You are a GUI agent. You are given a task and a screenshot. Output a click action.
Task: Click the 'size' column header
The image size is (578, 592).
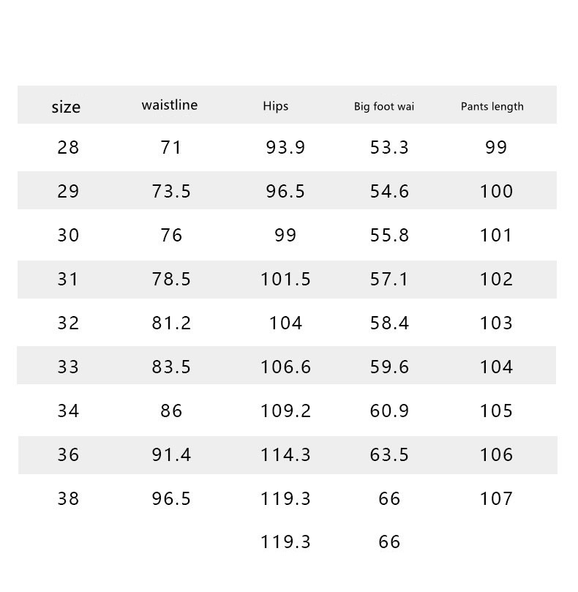pos(66,107)
